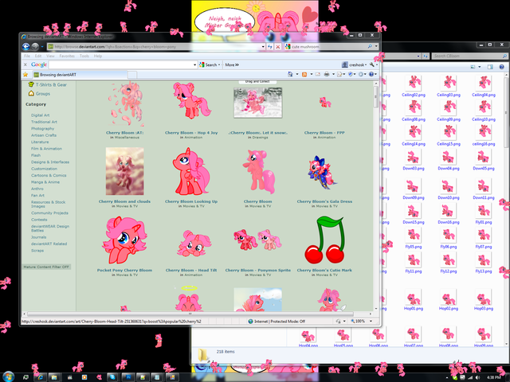Image resolution: width=510 pixels, height=382 pixels.
Task: Select Ceiling02.png in Explorer window
Action: [x=414, y=86]
